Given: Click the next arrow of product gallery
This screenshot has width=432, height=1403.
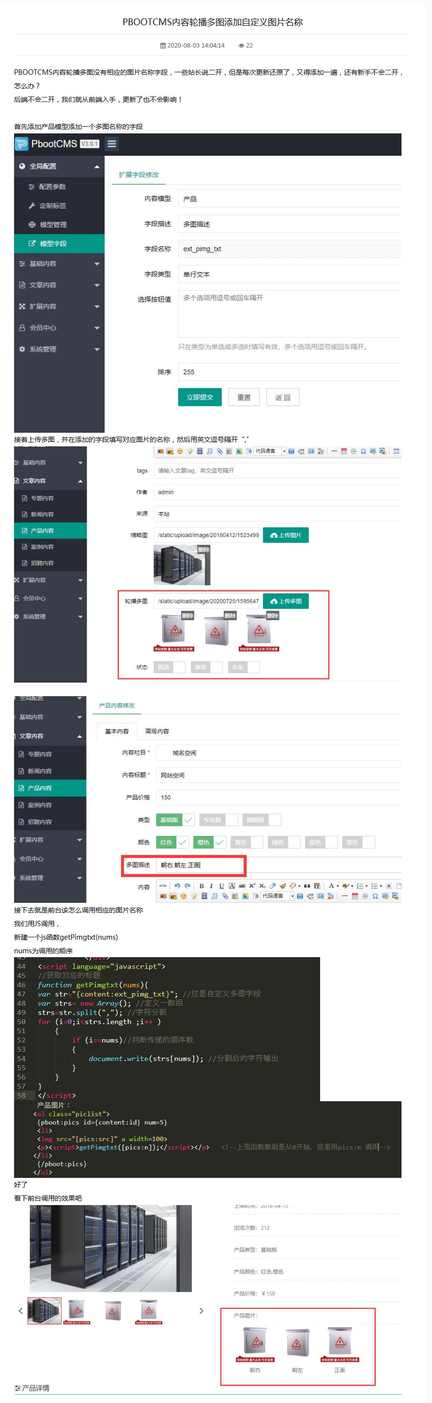Looking at the screenshot, I should click(201, 1310).
